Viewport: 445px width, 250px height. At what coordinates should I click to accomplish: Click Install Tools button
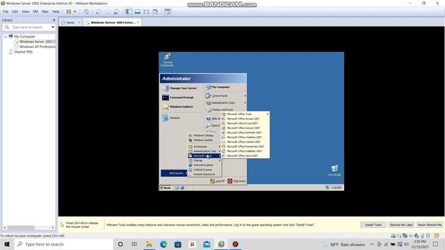(x=373, y=225)
